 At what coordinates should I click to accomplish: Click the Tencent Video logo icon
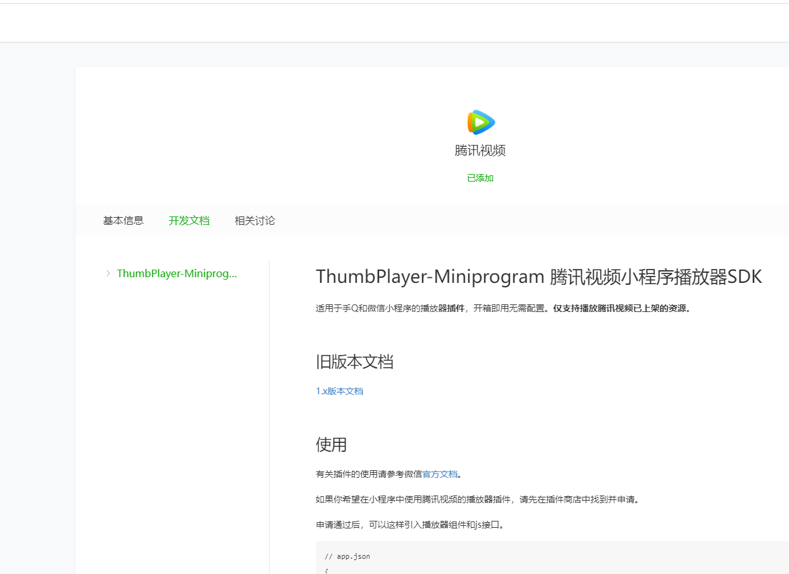coord(481,122)
